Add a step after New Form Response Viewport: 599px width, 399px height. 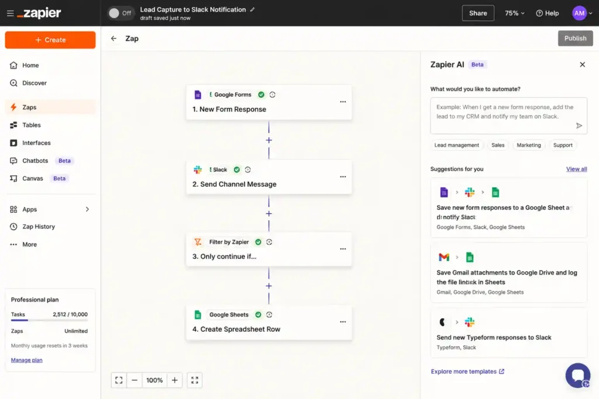point(268,140)
